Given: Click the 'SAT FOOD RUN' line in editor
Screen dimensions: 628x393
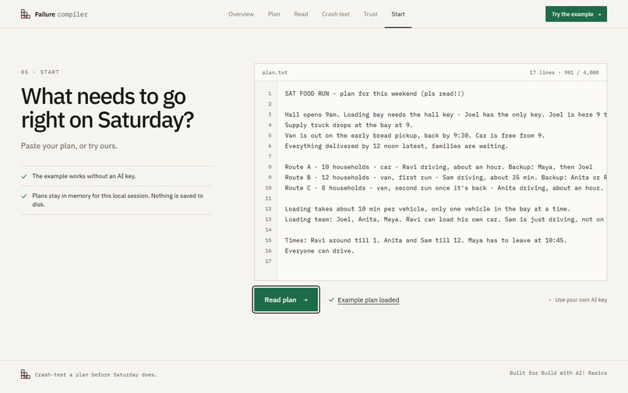Looking at the screenshot, I should click(375, 94).
